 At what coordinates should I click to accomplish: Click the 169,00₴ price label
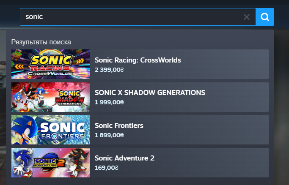(107, 167)
